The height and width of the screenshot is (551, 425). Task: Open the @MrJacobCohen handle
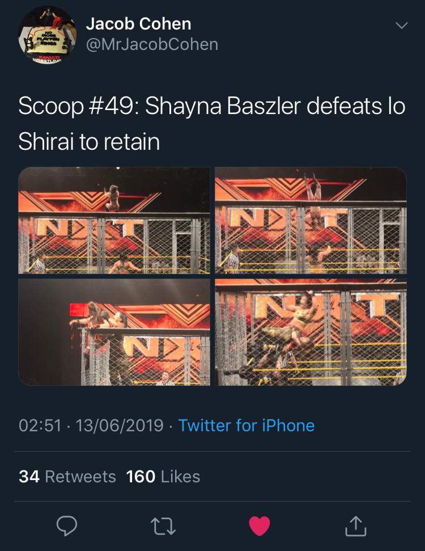coord(152,45)
